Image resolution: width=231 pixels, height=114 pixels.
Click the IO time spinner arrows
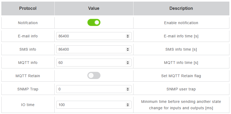click(128, 105)
